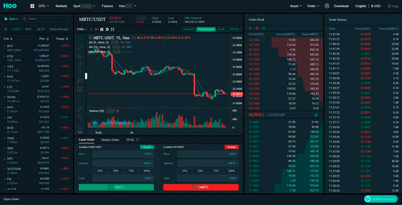Toggle visibility of Volume (20) indicator

(108, 111)
